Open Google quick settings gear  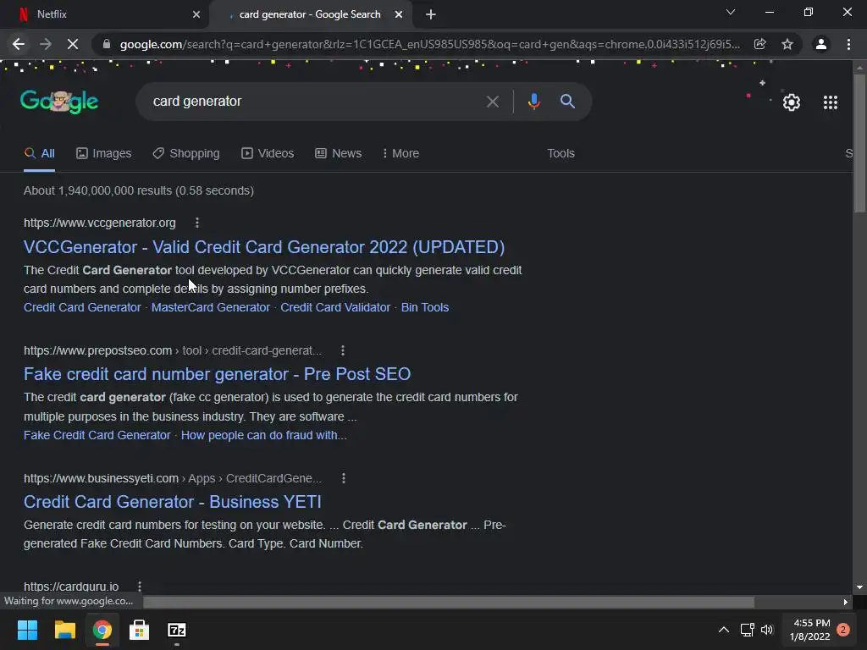[792, 102]
